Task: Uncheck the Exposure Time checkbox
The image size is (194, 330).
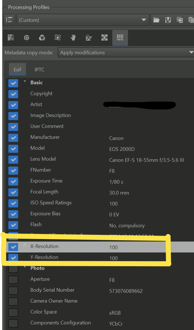Action: 13,182
